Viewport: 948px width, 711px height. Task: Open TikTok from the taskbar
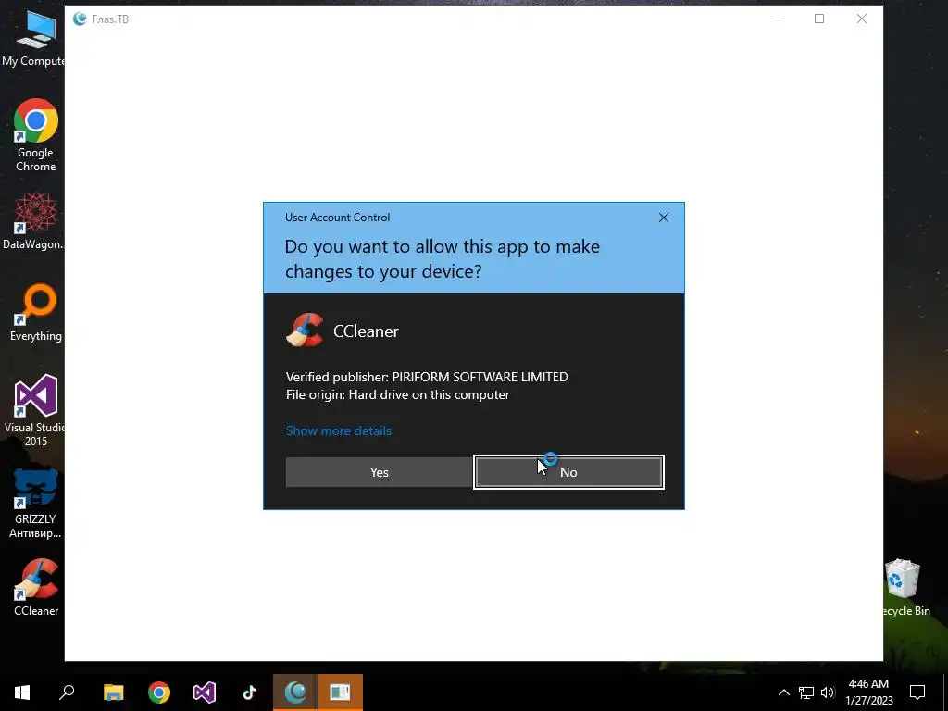pos(250,692)
